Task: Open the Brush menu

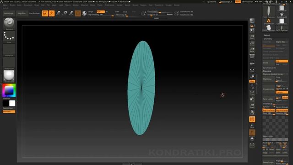Action: pyautogui.click(x=12, y=5)
